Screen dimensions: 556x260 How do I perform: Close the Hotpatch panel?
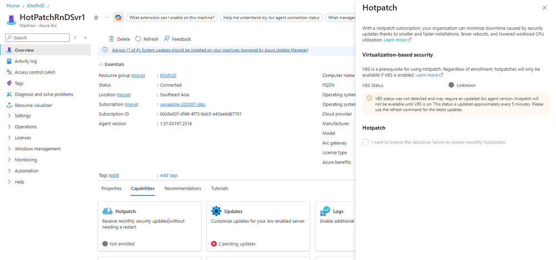545,8
